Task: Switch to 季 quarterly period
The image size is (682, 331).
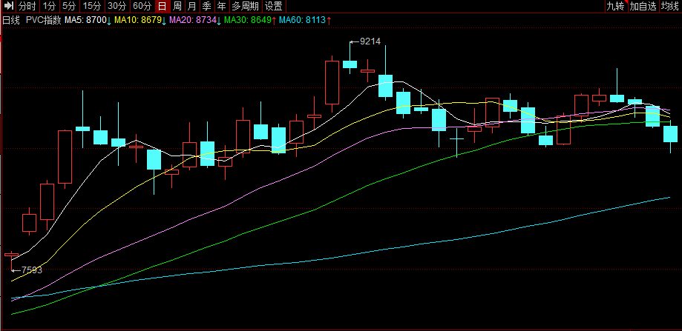Action: pyautogui.click(x=206, y=6)
